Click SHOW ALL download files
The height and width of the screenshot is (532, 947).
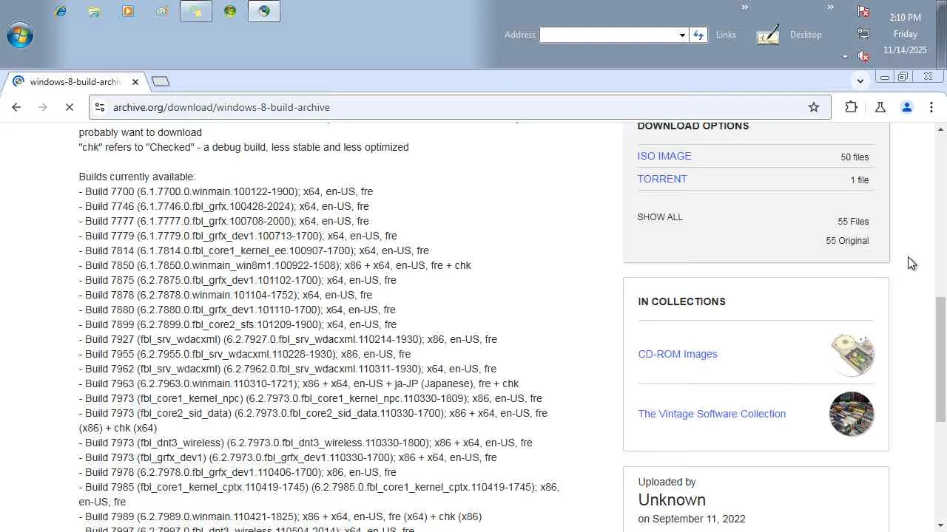coord(660,217)
